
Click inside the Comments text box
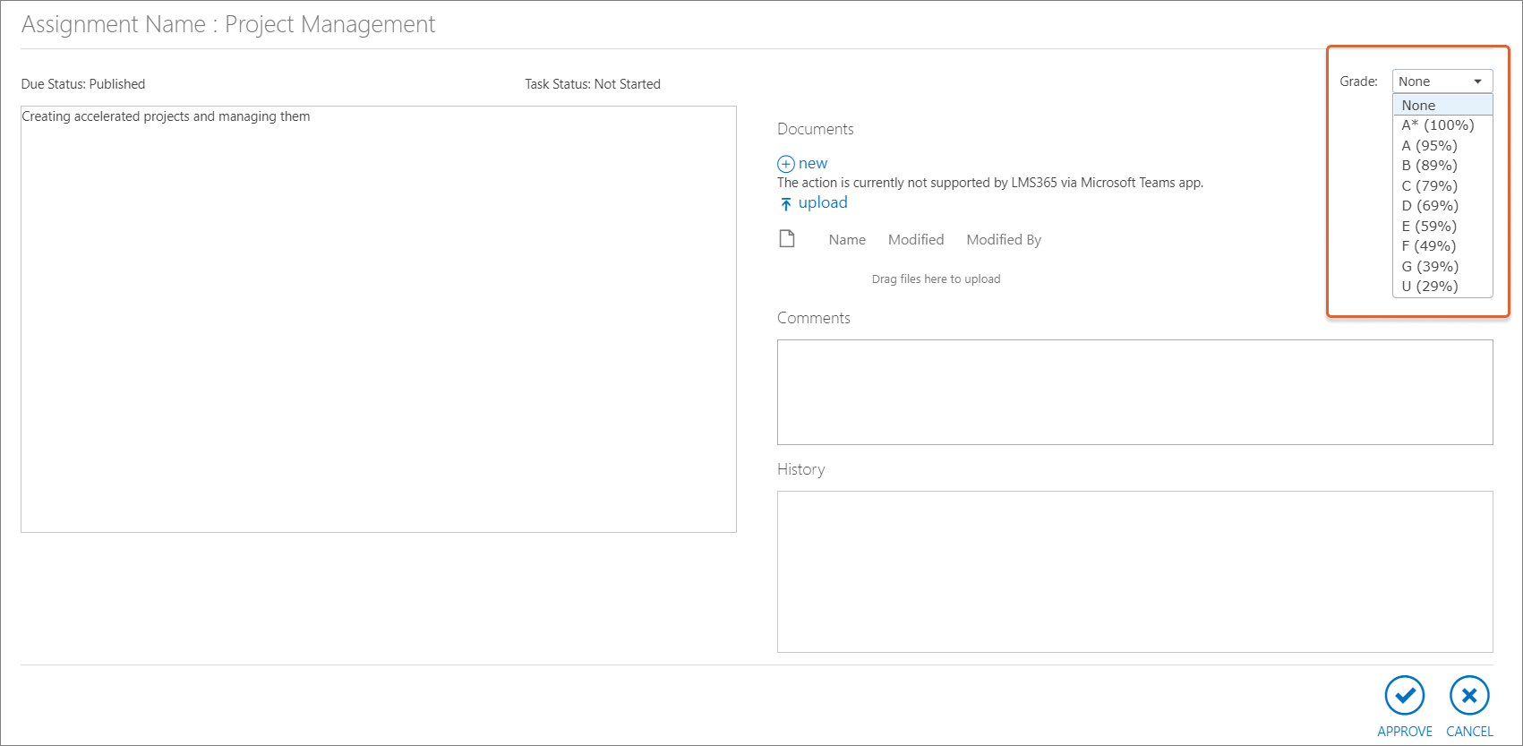(1134, 391)
